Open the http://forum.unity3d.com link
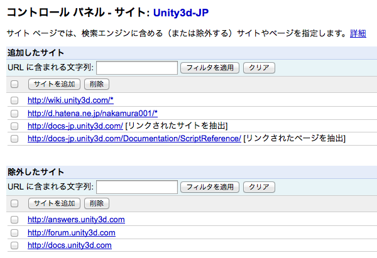This screenshot has height=258, width=377. click(x=72, y=233)
